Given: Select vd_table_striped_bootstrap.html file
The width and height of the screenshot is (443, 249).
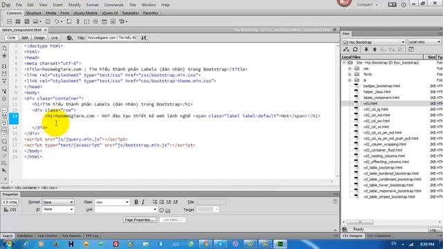Looking at the screenshot, I should [x=389, y=196].
